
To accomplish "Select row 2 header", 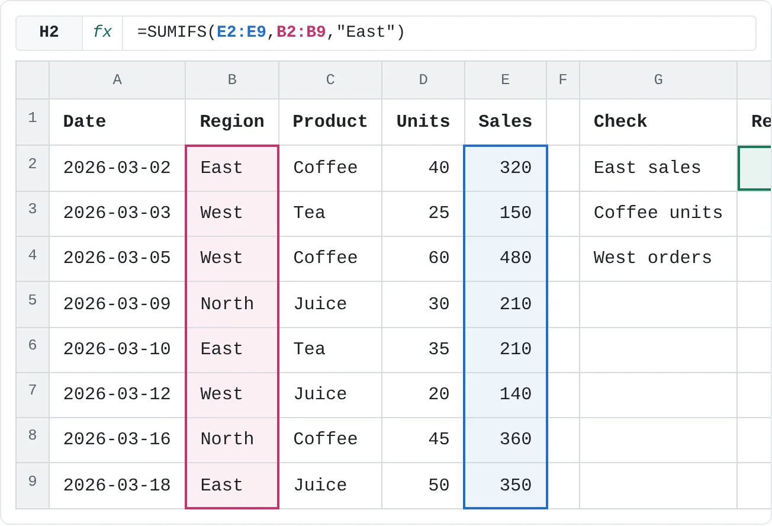I will 33,168.
